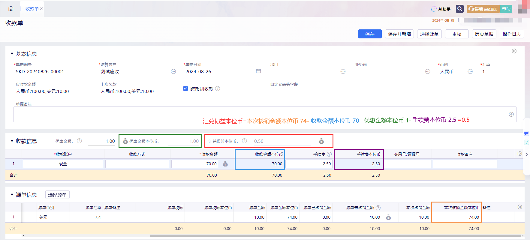The height and width of the screenshot is (240, 530).
Task: Open the 结算客户 selector ellipsis
Action: coord(173,71)
